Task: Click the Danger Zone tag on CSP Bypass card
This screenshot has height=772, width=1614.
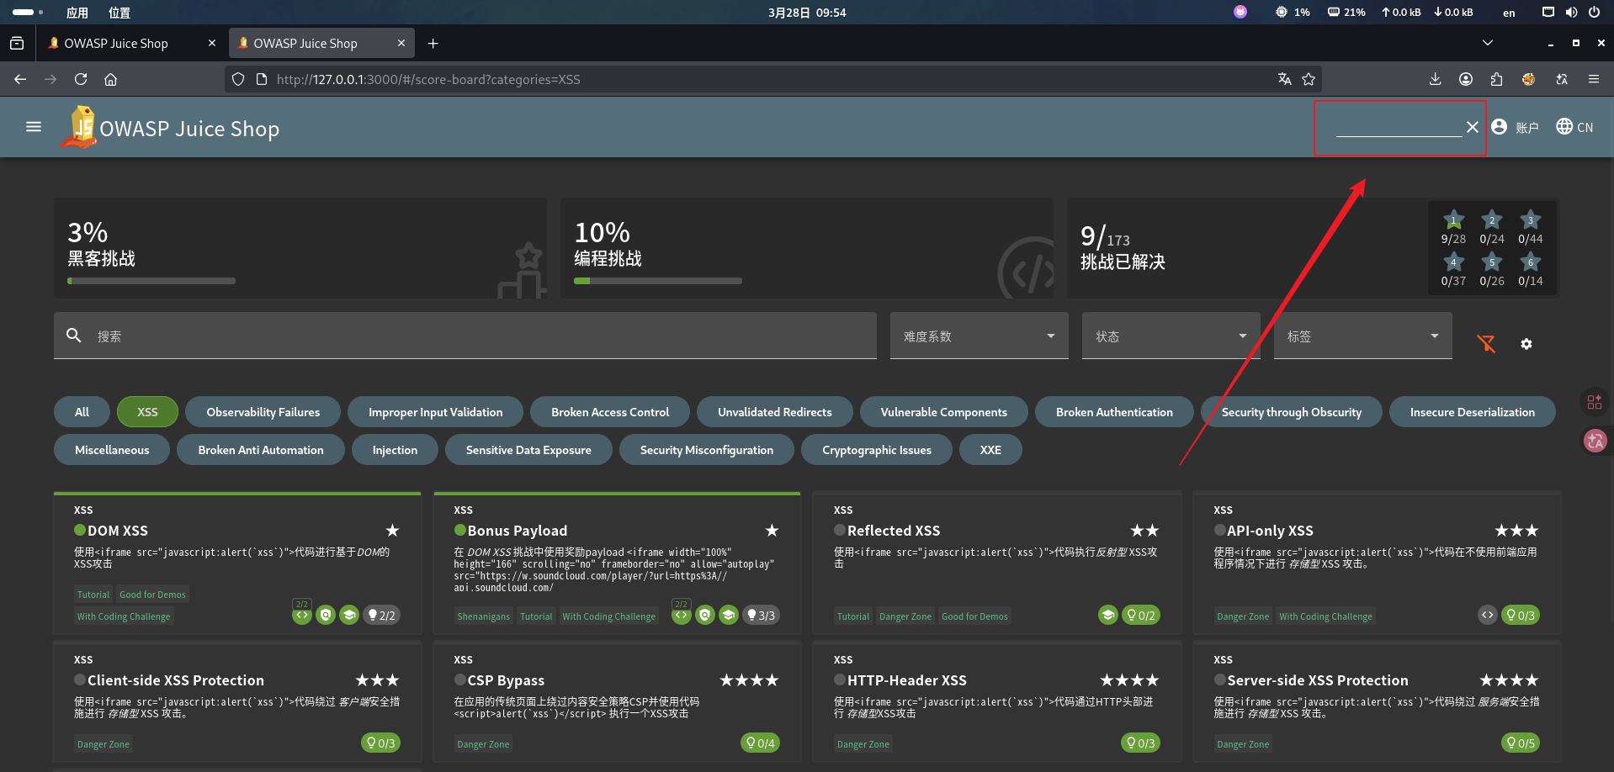Action: click(x=483, y=744)
